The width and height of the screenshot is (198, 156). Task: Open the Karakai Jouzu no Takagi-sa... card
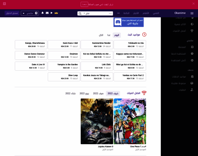tap(97, 77)
